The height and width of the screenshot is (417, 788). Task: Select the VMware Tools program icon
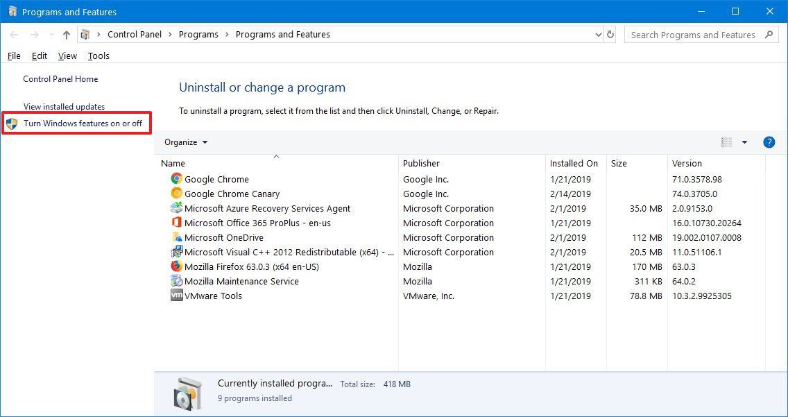[175, 296]
